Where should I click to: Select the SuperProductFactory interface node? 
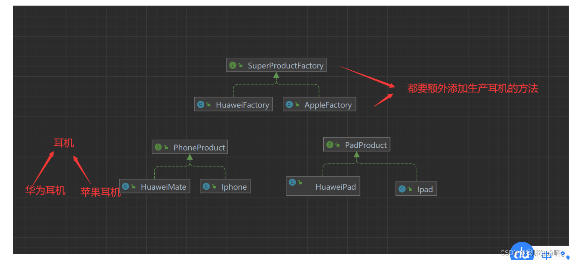click(276, 65)
